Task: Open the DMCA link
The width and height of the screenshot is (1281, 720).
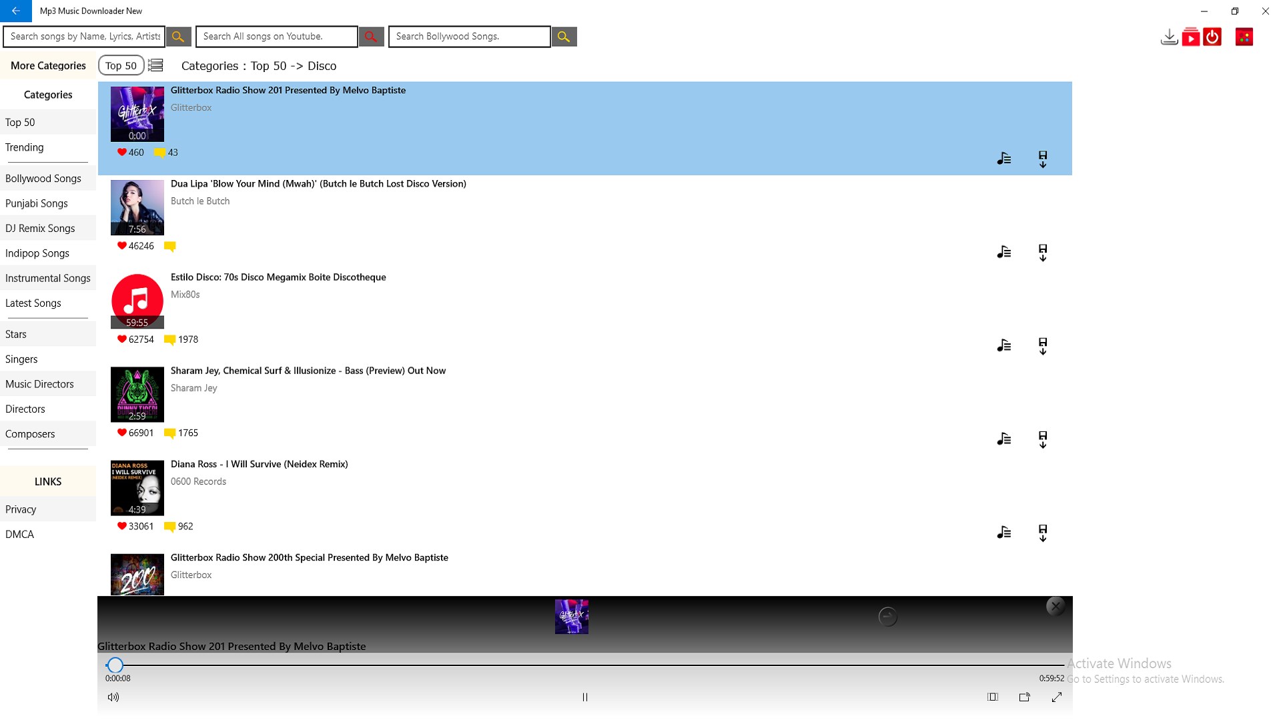Action: pos(19,534)
